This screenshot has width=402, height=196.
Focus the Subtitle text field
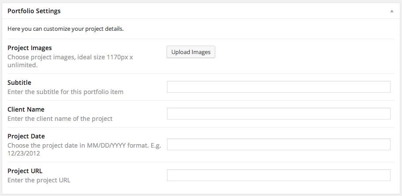(x=279, y=87)
